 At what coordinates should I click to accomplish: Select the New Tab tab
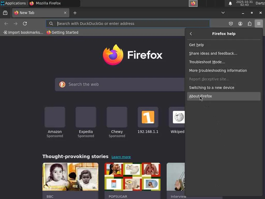(41, 13)
